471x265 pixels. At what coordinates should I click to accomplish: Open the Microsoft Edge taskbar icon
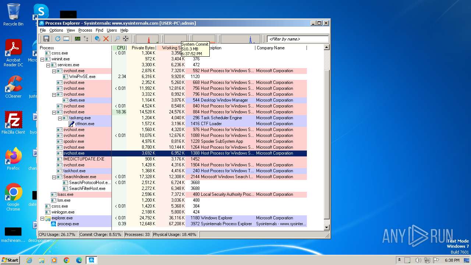pyautogui.click(x=79, y=260)
